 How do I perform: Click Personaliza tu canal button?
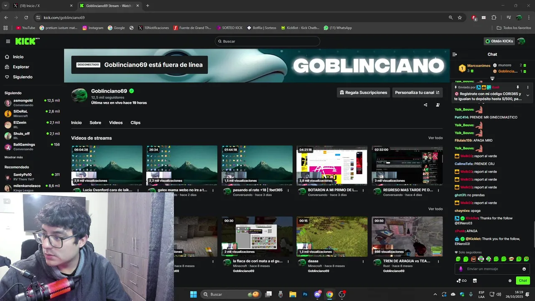click(x=417, y=92)
